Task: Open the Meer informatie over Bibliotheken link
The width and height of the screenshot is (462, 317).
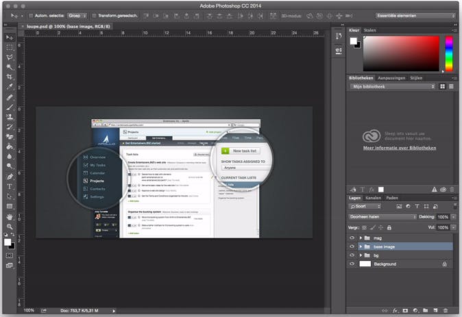Action: [398, 147]
